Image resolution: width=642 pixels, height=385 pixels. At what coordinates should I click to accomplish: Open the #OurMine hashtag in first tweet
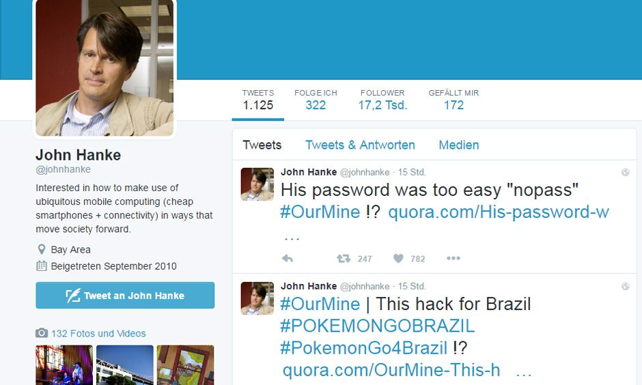(x=320, y=212)
